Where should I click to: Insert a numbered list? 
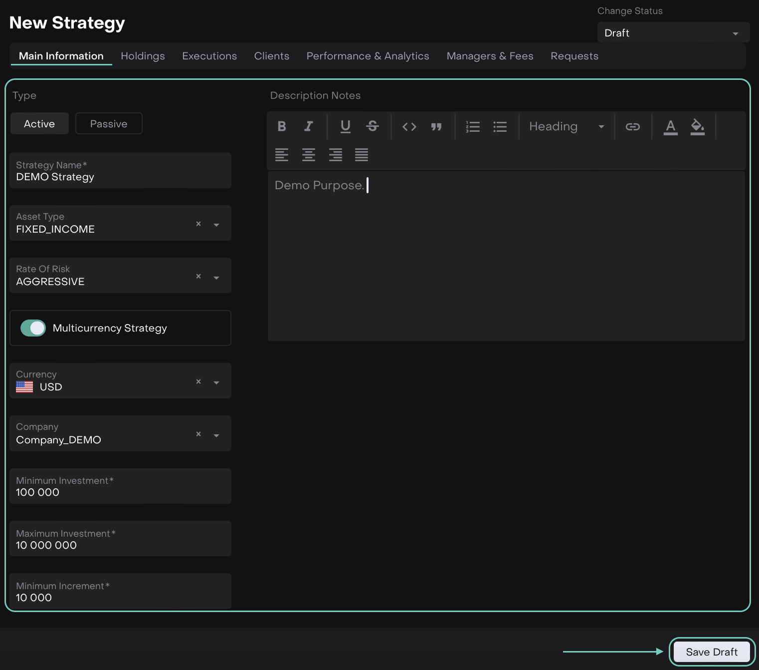(473, 127)
